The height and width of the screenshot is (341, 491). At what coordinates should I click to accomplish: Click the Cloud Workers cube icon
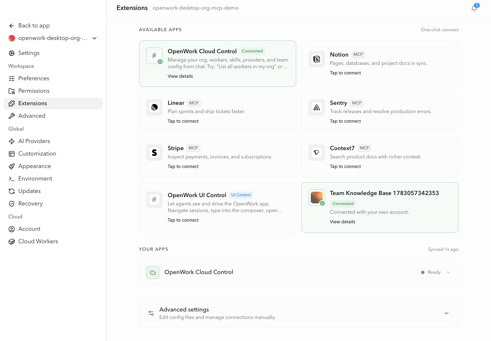tap(12, 242)
